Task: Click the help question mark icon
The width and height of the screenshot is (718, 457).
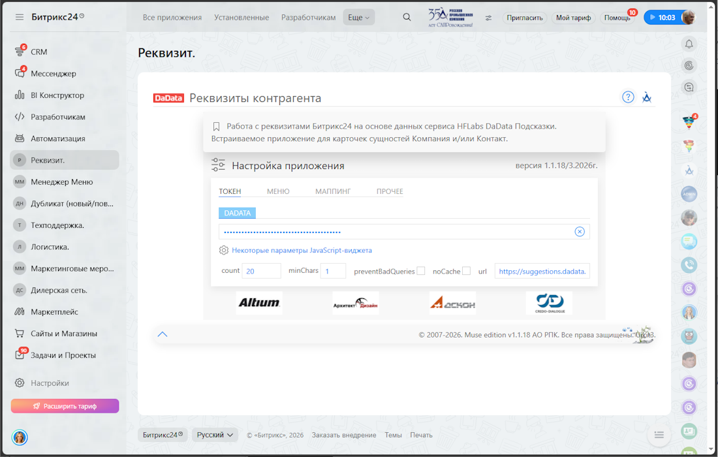Action: pos(628,97)
